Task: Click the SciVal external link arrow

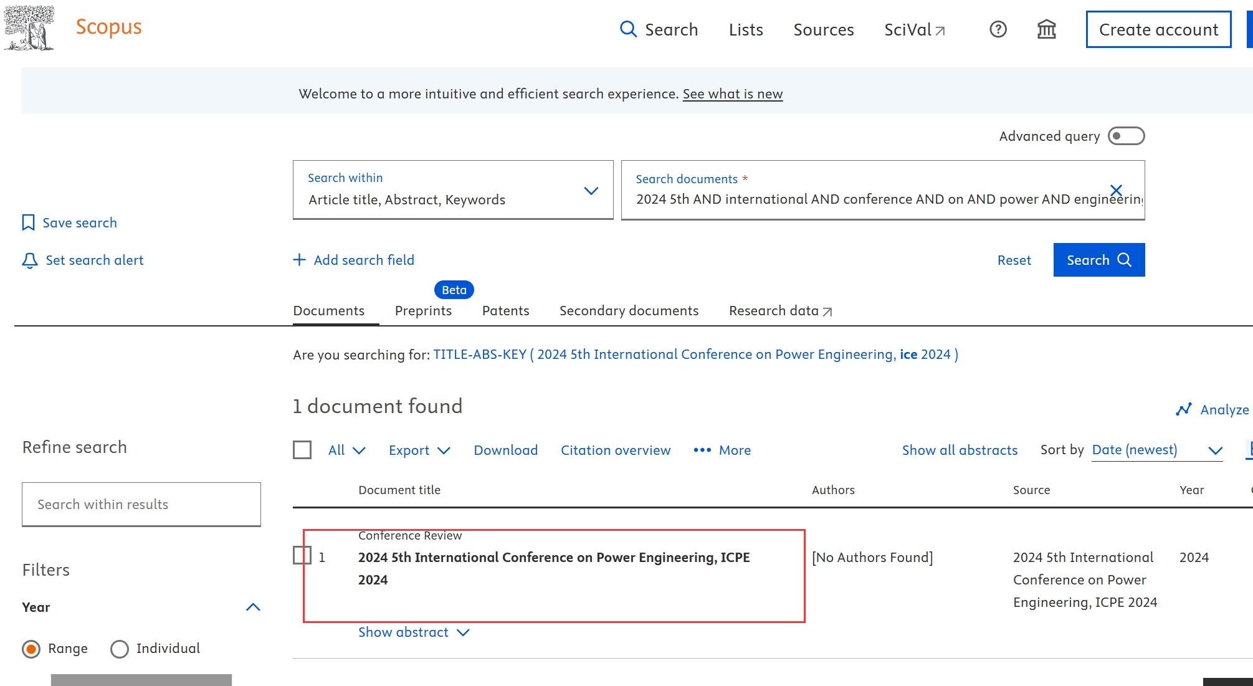Action: tap(940, 31)
